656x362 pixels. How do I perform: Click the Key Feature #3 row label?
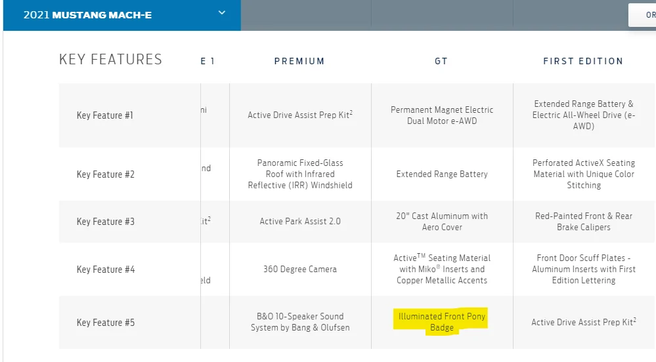point(106,222)
